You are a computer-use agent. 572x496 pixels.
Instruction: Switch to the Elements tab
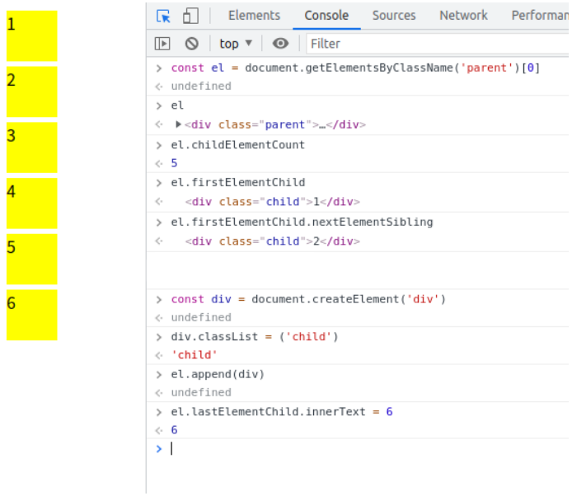[254, 16]
